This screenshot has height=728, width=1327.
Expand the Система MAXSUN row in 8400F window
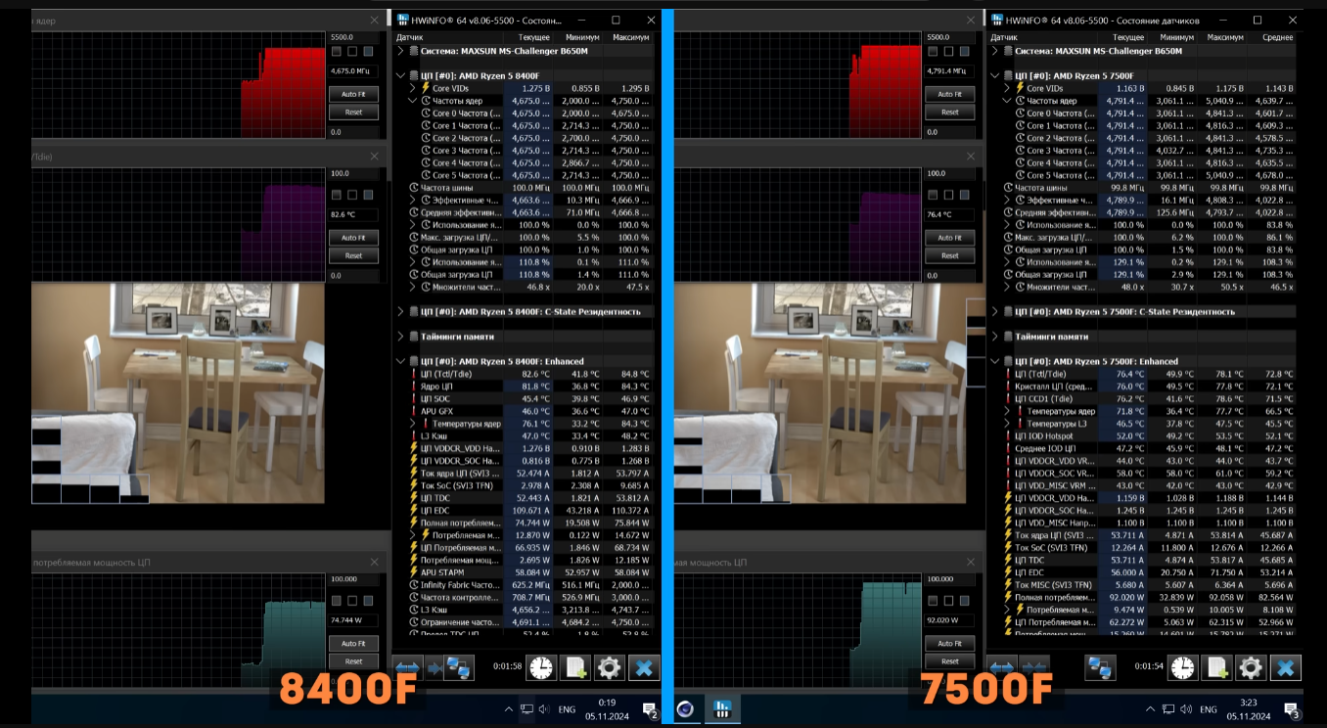click(x=400, y=51)
